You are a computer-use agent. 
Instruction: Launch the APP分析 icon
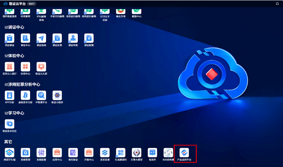pos(10,95)
